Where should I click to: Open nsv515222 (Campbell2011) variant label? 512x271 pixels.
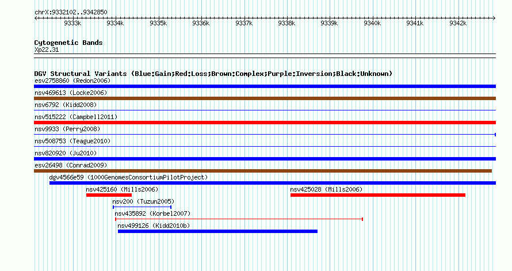tap(76, 117)
